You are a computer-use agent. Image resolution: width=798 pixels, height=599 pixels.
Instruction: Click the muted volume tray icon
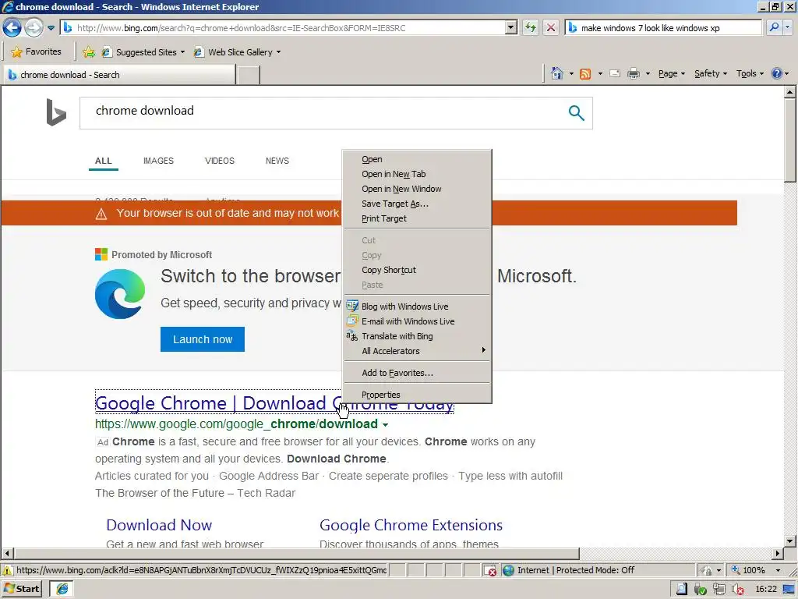[x=737, y=590]
